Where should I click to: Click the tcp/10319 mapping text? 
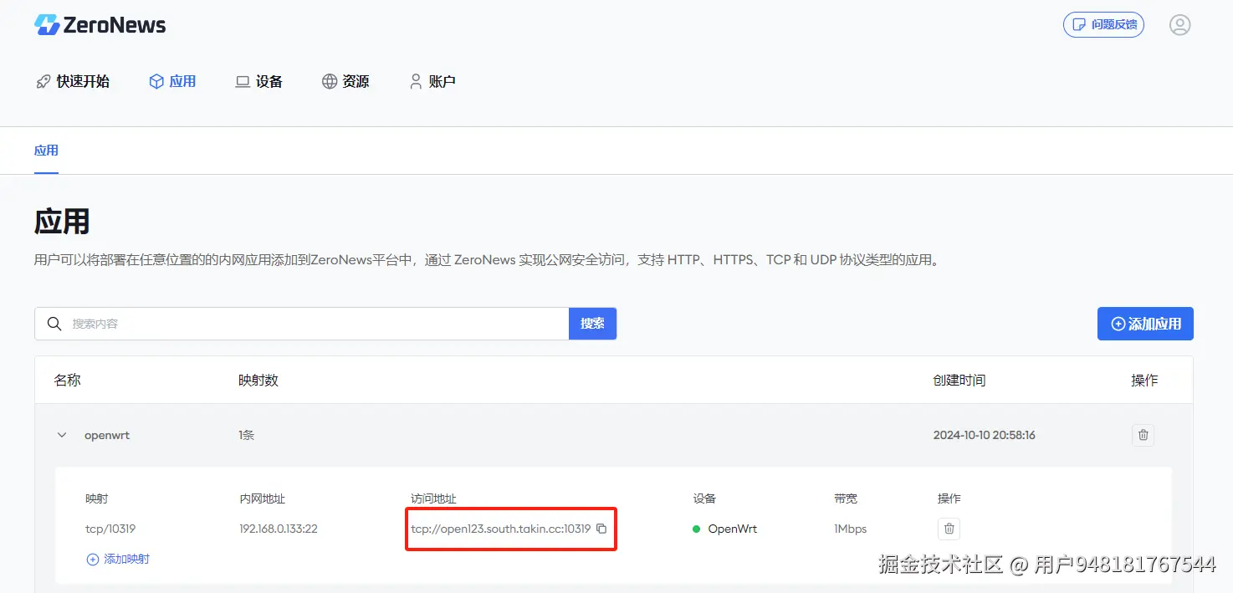110,529
